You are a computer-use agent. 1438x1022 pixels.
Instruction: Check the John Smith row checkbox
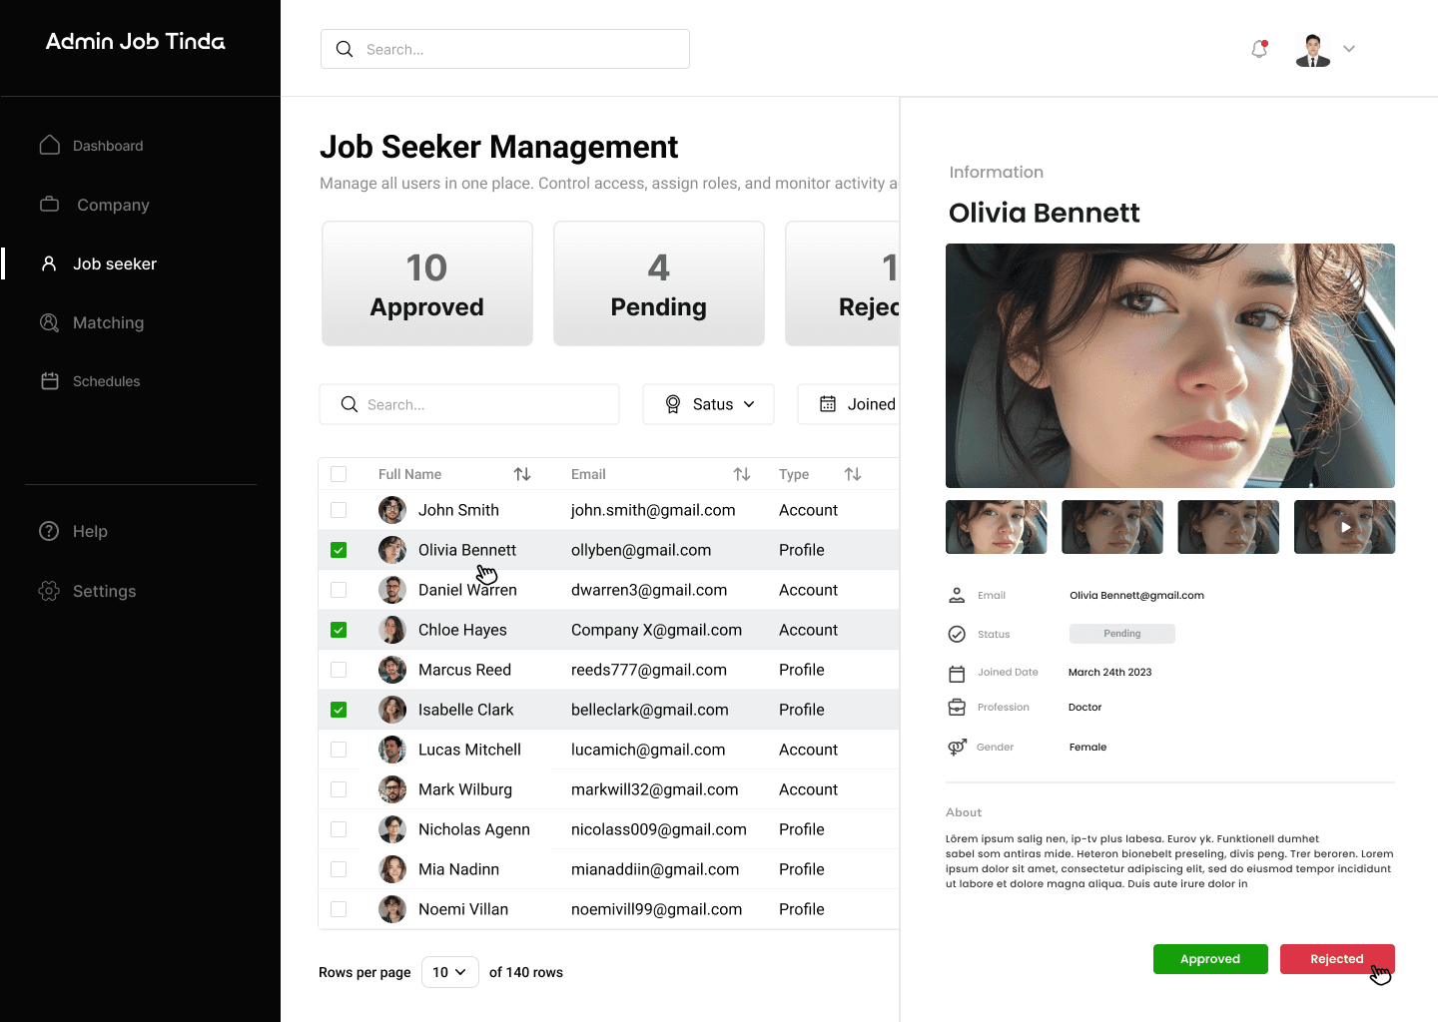point(339,510)
